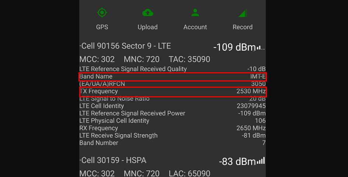Expand Cell 90156 Sector 9 LTE header
Screen dimensions: 348x177
point(125,46)
